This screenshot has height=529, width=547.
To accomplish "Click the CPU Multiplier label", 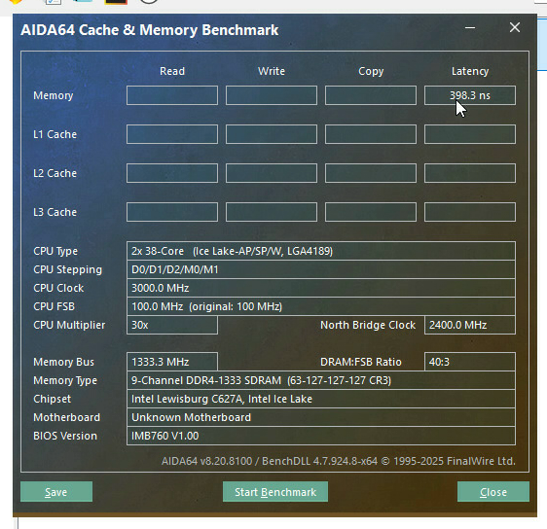I will click(69, 325).
